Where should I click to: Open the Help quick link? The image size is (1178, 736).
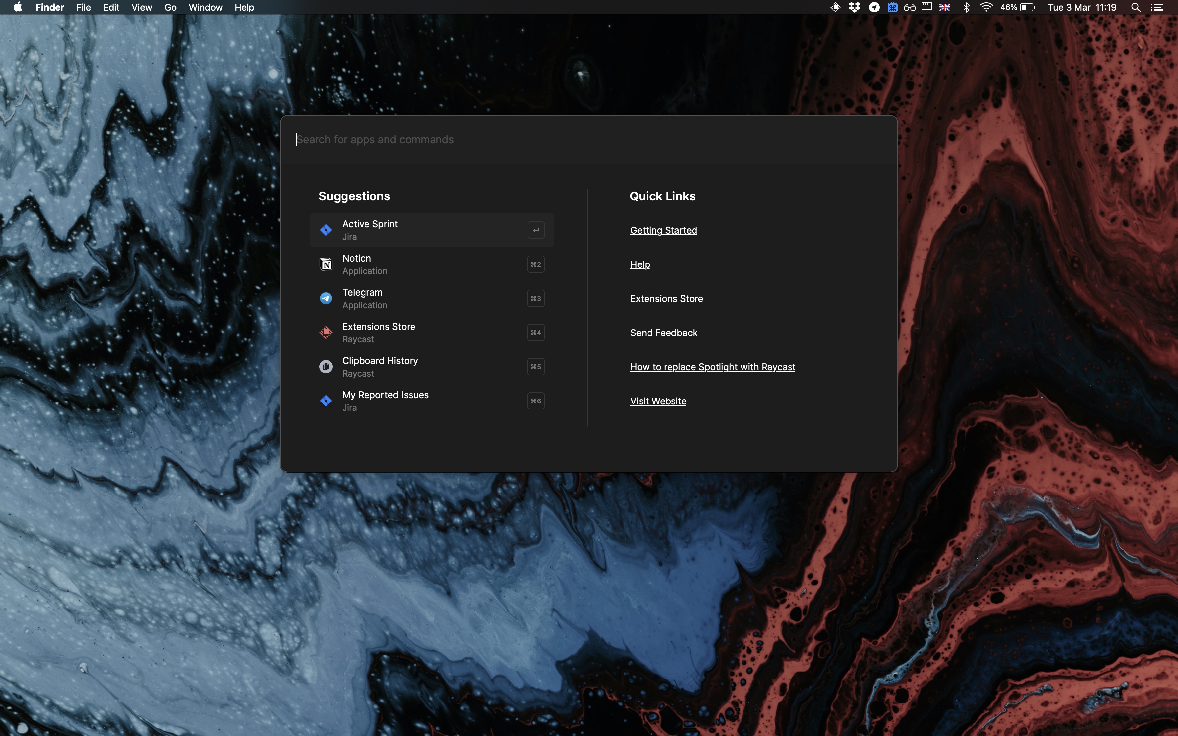[640, 264]
